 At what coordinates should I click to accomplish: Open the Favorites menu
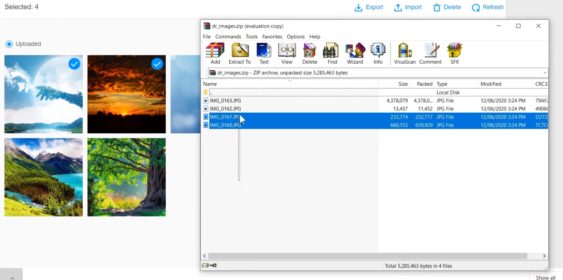coord(272,37)
